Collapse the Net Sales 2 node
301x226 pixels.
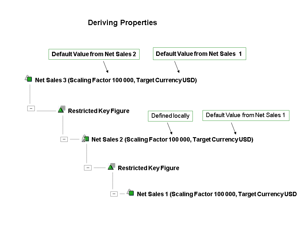pos(64,139)
